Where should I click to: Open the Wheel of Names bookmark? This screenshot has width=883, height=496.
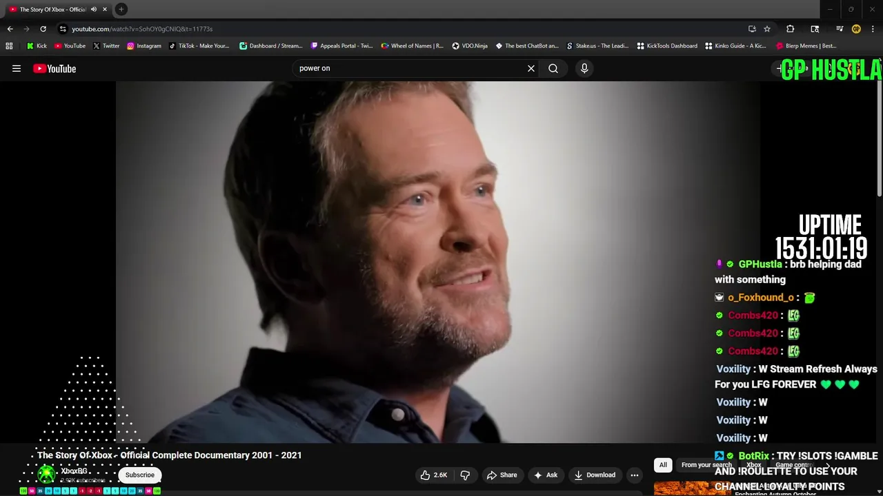412,46
